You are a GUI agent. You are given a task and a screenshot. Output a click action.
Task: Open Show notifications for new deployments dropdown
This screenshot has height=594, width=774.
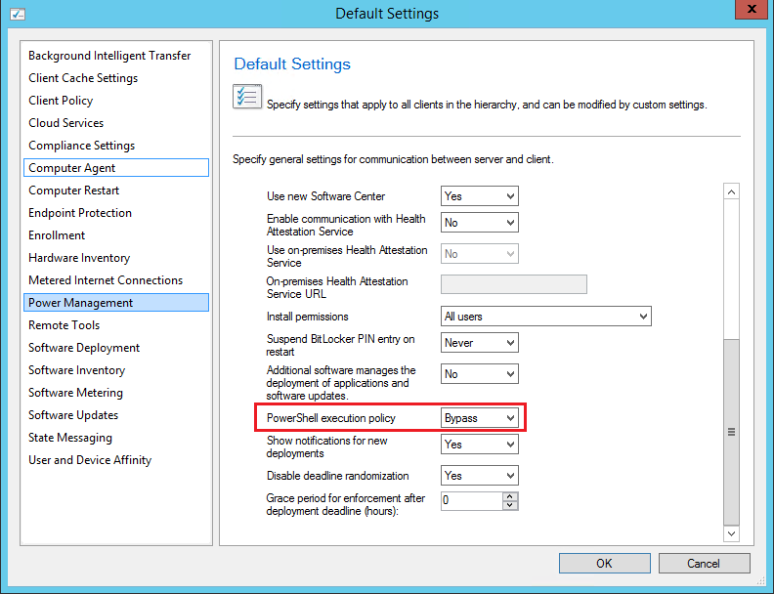coord(479,445)
